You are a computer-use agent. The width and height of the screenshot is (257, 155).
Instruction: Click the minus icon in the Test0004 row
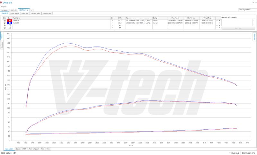[217, 21]
